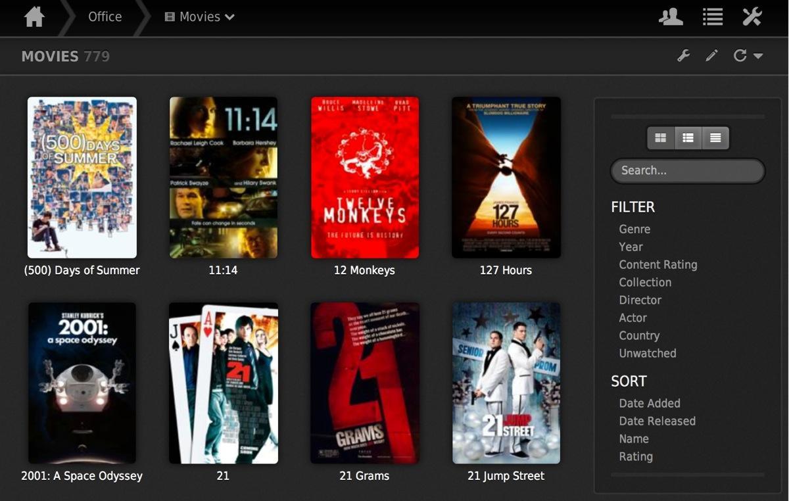Sort movies by Name
789x501 pixels.
pos(634,439)
